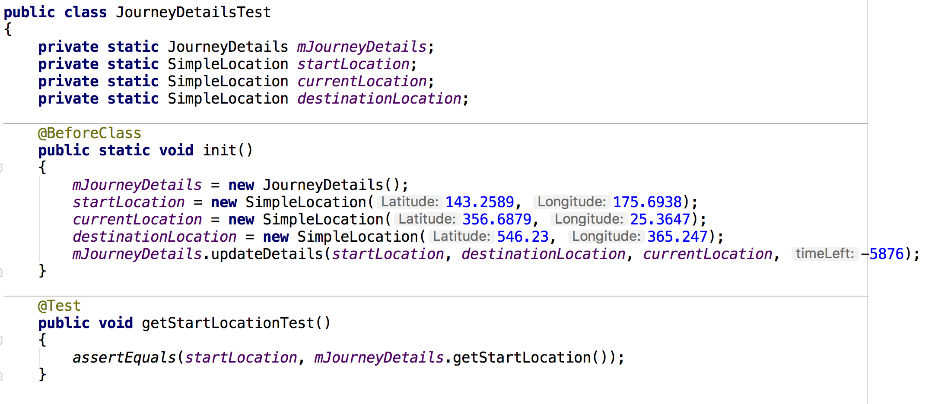This screenshot has height=404, width=935.
Task: Click the -5876 value
Action: click(882, 254)
